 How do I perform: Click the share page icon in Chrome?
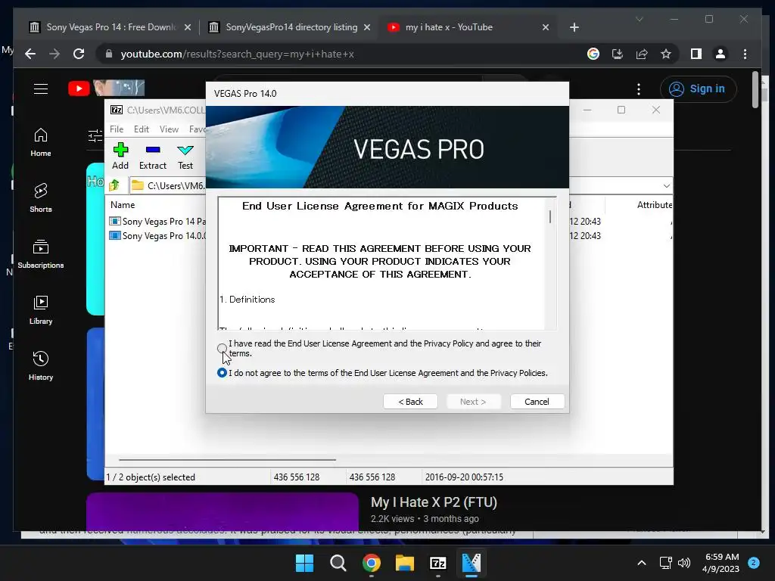[x=642, y=54]
